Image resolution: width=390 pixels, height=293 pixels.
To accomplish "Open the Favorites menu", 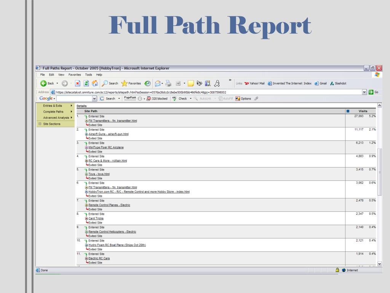I will [x=75, y=75].
